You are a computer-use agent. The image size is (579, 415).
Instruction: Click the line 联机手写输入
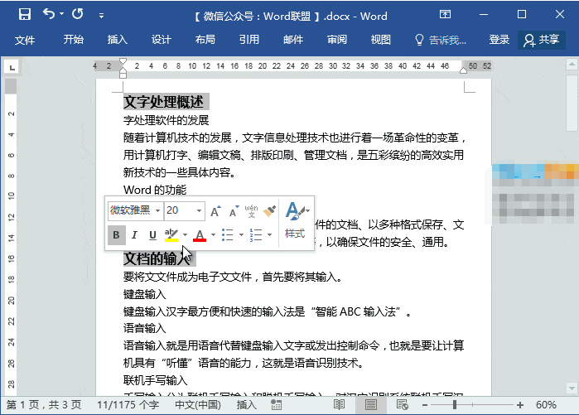click(x=156, y=380)
